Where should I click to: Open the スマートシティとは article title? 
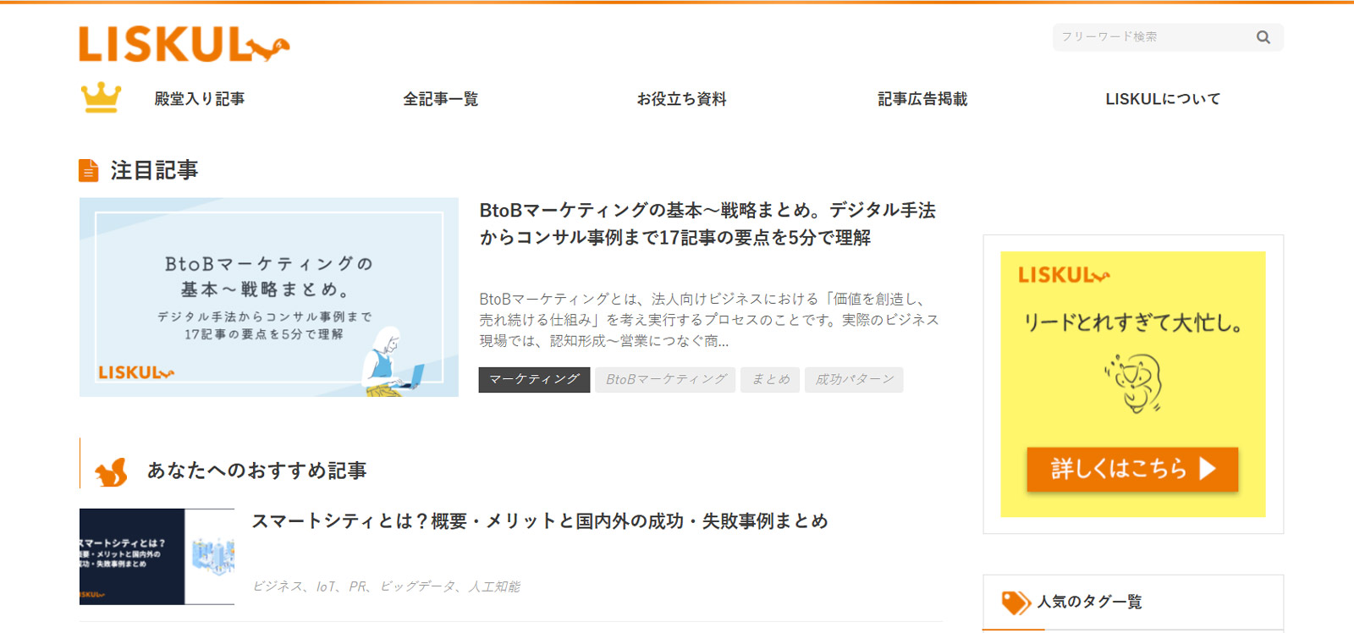pos(540,521)
